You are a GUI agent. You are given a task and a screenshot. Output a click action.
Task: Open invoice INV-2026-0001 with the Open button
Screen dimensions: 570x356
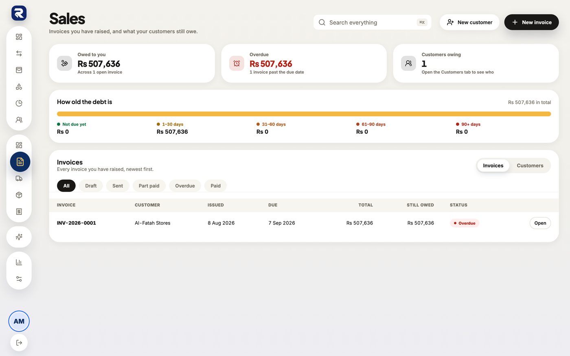point(540,223)
